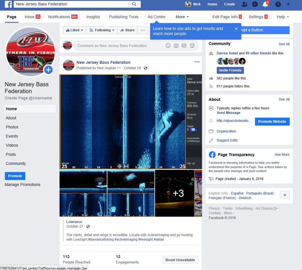Open the Lowrance page link

(x=74, y=222)
